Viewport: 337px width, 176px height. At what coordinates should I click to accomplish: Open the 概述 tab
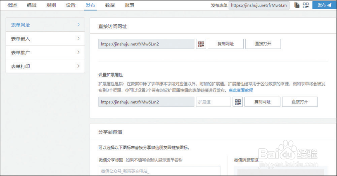[12, 5]
